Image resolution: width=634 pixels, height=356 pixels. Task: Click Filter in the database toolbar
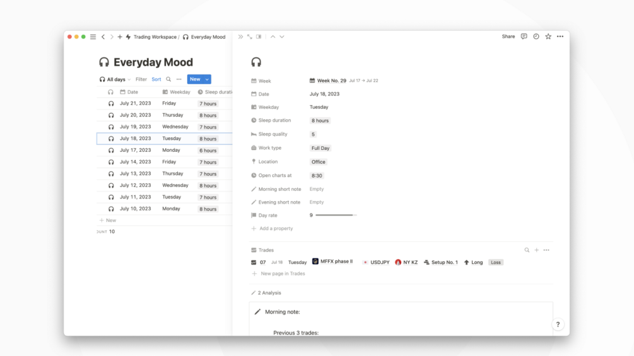[x=141, y=79]
